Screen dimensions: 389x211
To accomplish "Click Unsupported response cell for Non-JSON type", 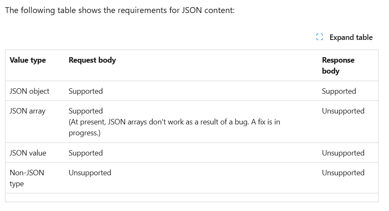I will pos(343,173).
